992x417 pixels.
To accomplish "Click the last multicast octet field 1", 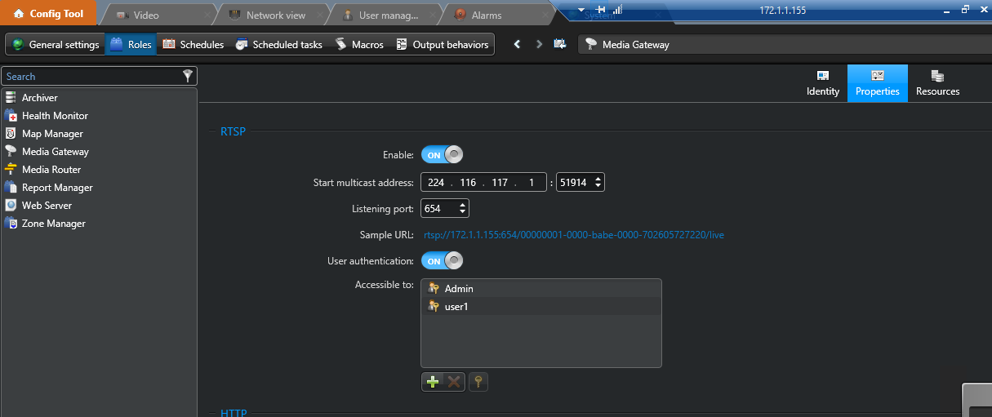I will click(x=532, y=183).
